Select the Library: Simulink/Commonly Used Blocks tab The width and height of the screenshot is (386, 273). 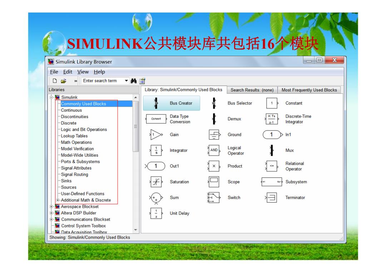pos(183,90)
